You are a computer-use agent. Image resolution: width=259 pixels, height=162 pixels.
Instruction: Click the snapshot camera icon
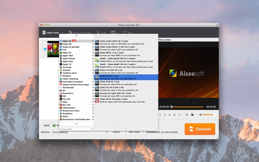pos(187,115)
